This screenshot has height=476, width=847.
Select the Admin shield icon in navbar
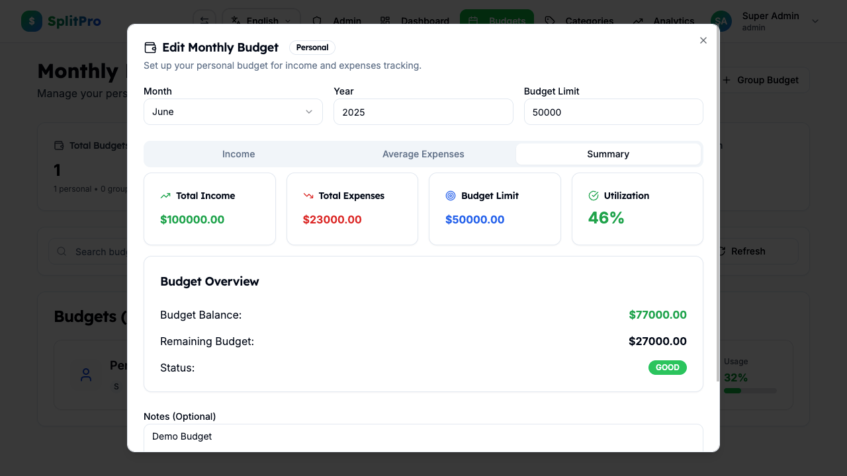click(x=316, y=20)
